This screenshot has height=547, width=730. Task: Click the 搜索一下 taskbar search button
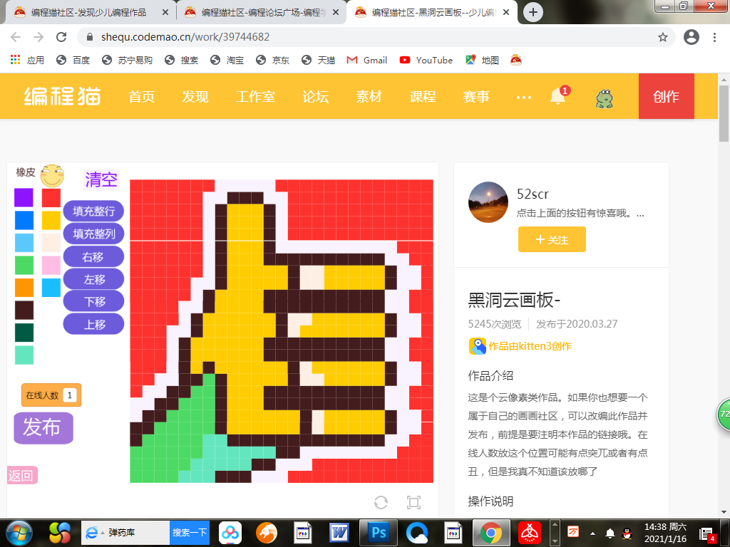pyautogui.click(x=190, y=533)
